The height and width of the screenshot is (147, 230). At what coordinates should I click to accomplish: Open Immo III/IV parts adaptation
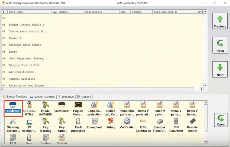(x=127, y=109)
